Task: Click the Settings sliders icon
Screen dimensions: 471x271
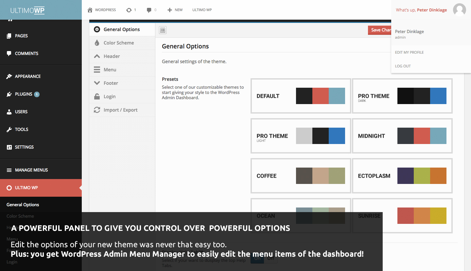Action: click(x=9, y=147)
